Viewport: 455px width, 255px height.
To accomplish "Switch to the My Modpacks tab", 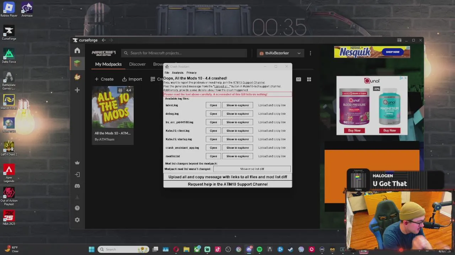I will click(108, 64).
